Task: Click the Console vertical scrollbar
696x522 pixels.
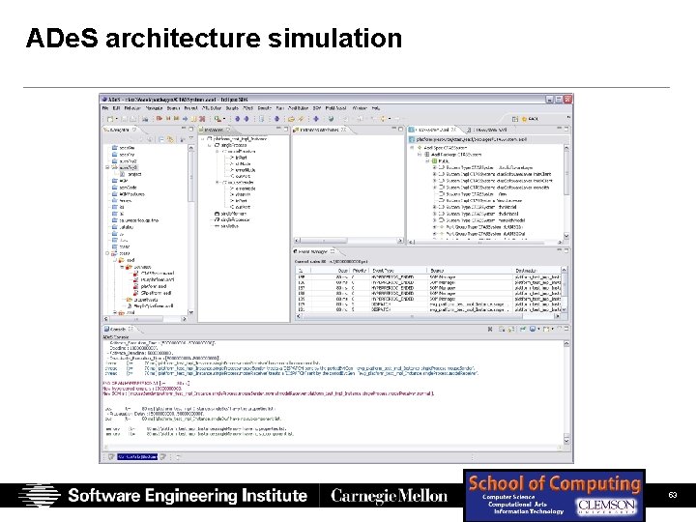Action: (x=566, y=391)
